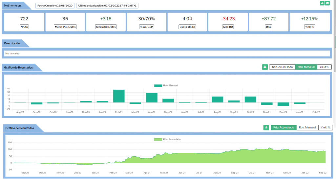Click the Cuota Media label
The image size is (336, 180).
coord(187,27)
